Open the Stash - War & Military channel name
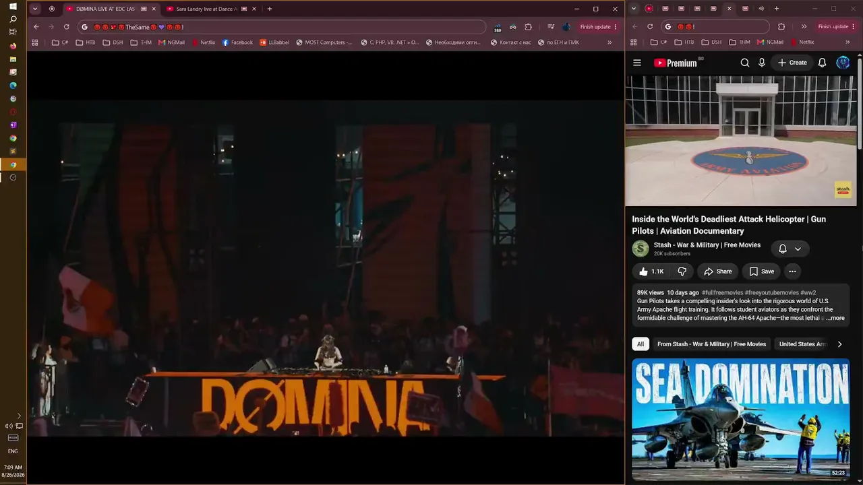Viewport: 863px width, 485px height. tap(707, 245)
